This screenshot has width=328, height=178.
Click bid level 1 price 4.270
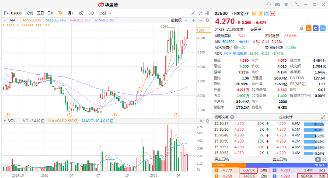227,171
